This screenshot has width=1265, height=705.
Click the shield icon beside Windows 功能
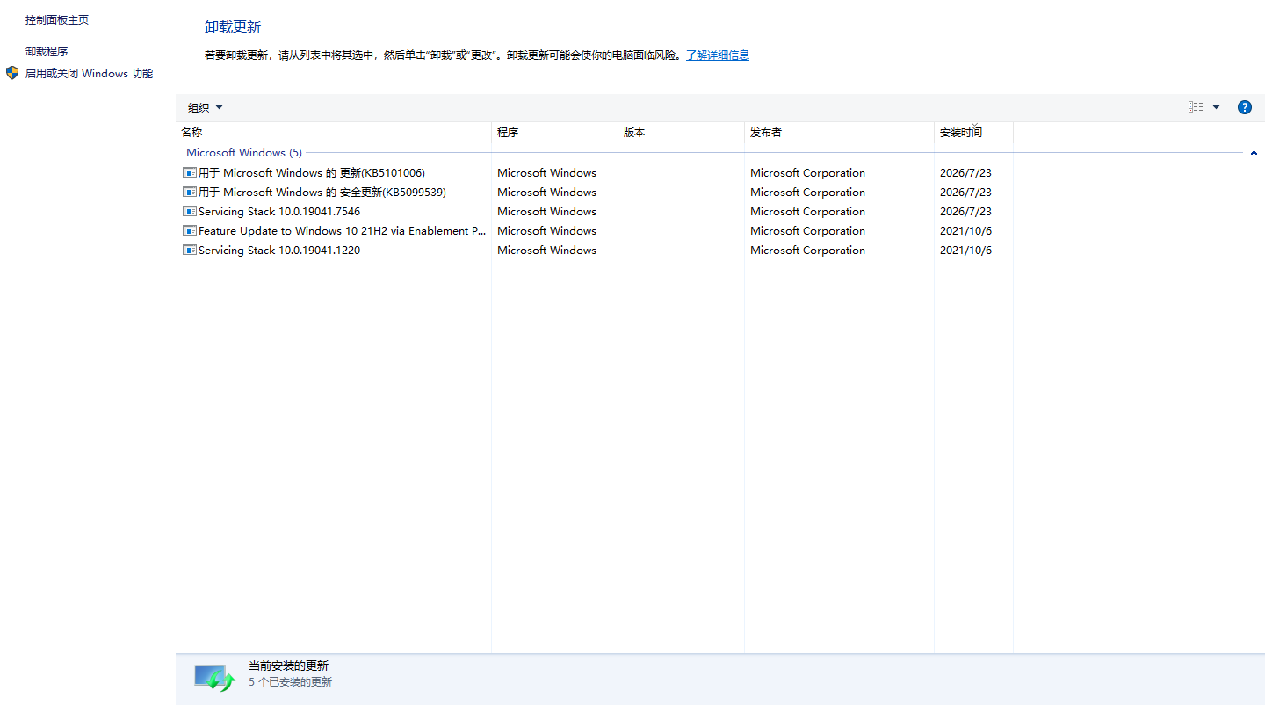coord(12,73)
